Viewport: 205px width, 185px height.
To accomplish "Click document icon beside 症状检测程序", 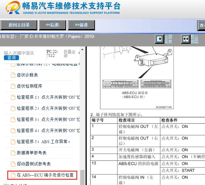I will click(x=13, y=86).
